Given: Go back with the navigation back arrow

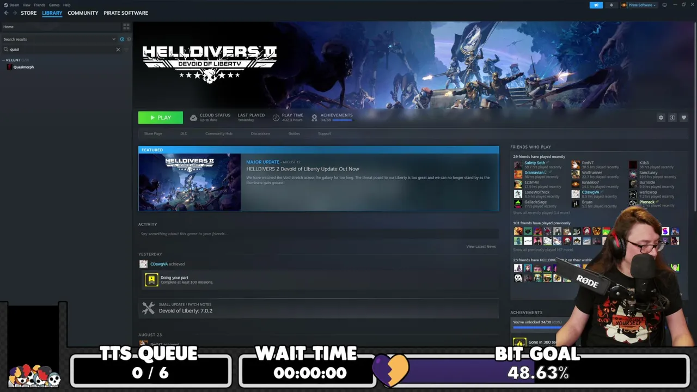Looking at the screenshot, I should pos(6,13).
